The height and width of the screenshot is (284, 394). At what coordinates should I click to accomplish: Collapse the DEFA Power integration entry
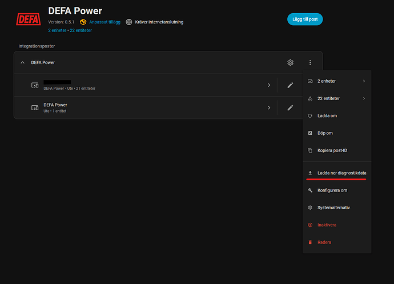pos(23,62)
